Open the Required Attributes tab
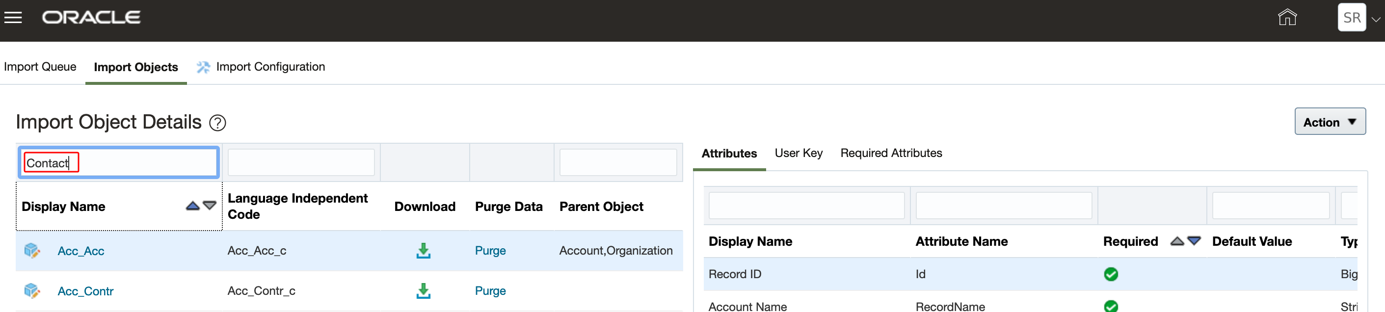Screen dimensions: 1385x312 891,153
